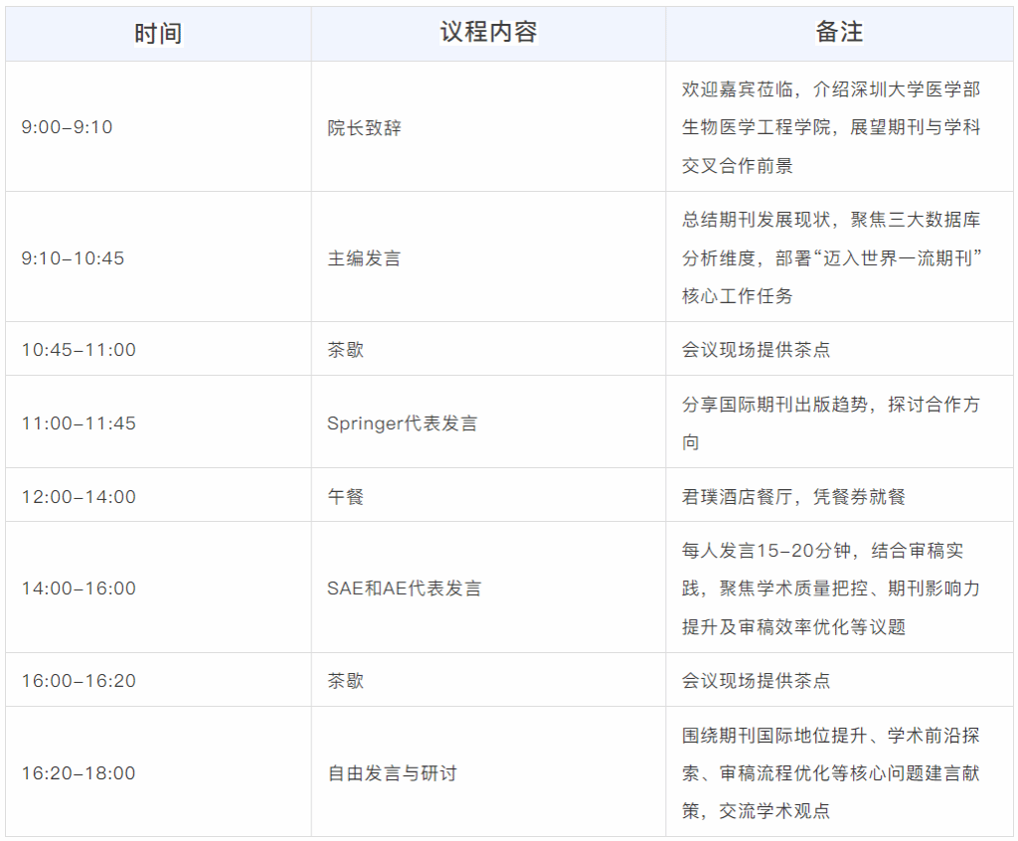The width and height of the screenshot is (1018, 841).
Task: Select the 主编发言 agenda item
Action: pos(364,258)
